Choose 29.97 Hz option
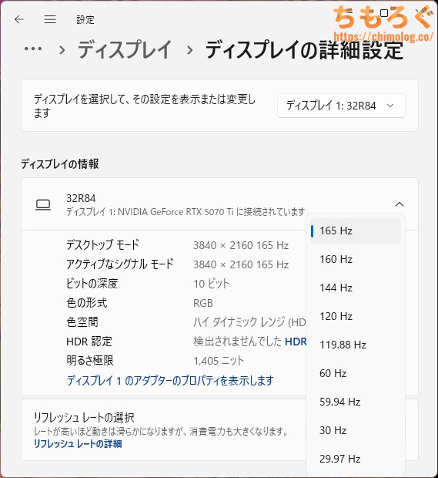Image resolution: width=438 pixels, height=478 pixels. [356, 459]
